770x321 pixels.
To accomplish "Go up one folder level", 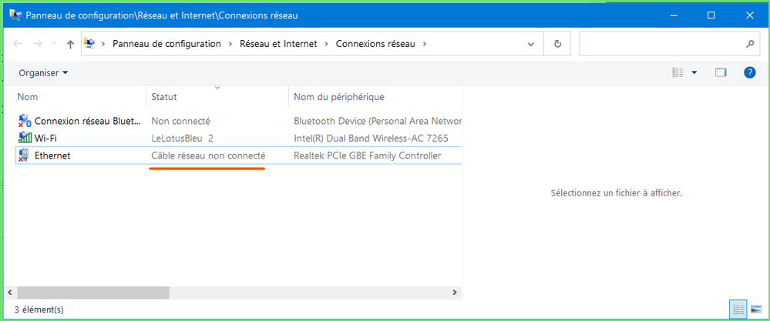I will [70, 45].
